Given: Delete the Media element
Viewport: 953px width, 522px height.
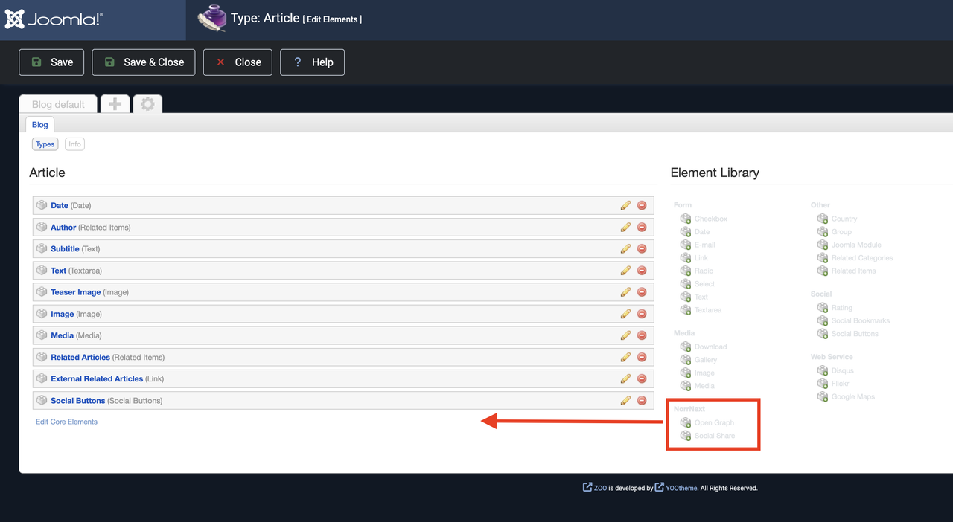Looking at the screenshot, I should pyautogui.click(x=642, y=335).
